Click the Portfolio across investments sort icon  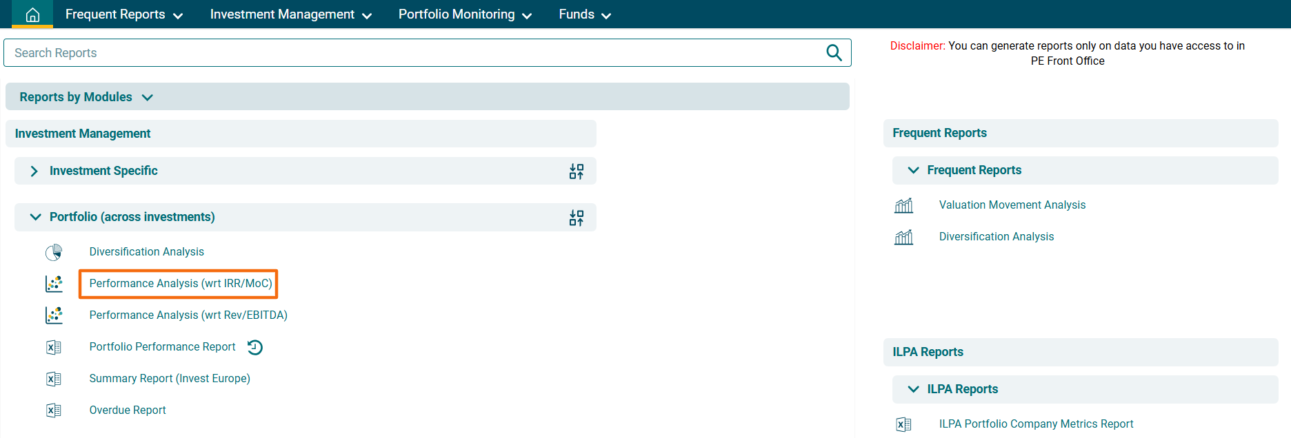click(x=577, y=218)
